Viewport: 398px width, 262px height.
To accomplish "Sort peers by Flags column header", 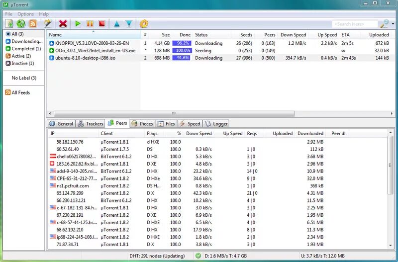I will (154, 134).
